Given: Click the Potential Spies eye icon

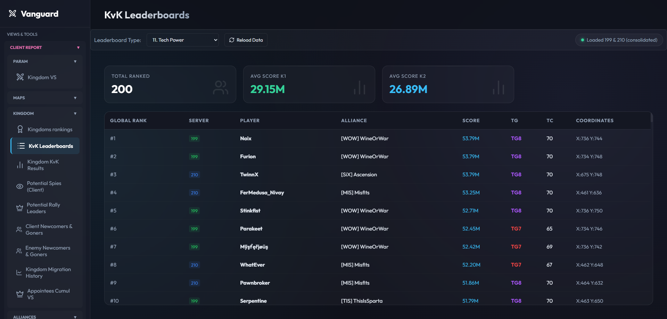Looking at the screenshot, I should tap(20, 186).
